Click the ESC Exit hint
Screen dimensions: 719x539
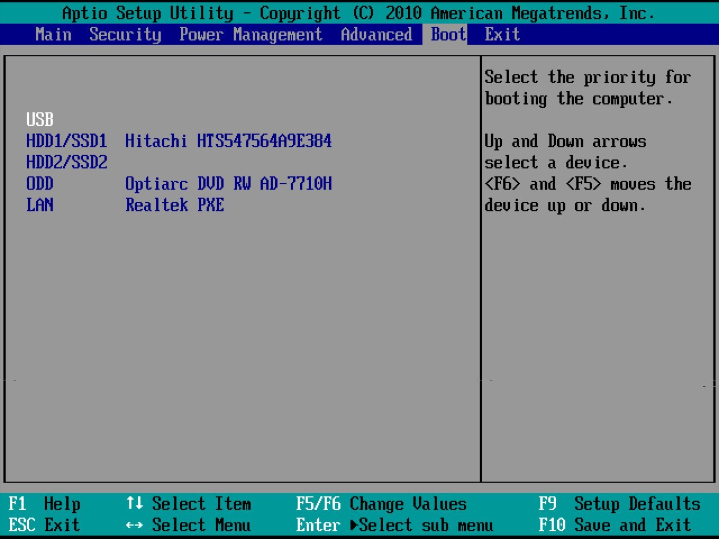click(x=45, y=525)
